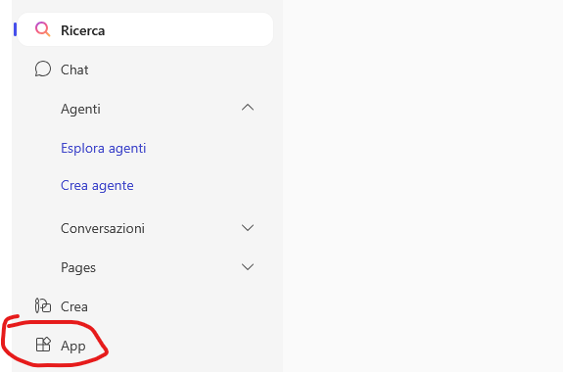Expand the Conversazioni section chevron

tap(248, 228)
